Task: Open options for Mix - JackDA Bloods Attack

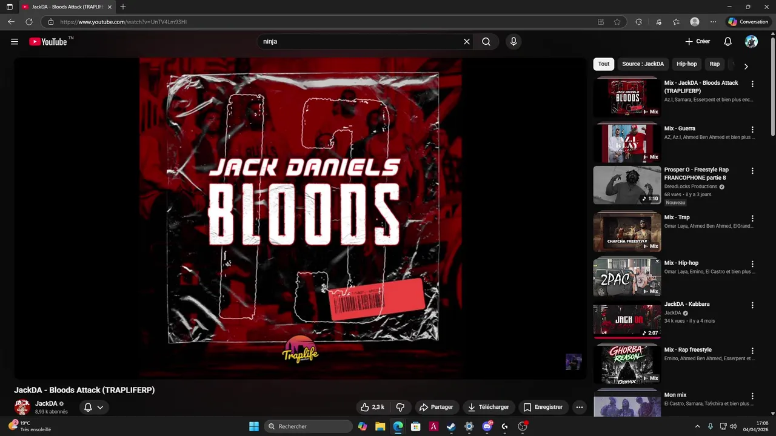Action: coord(752,84)
